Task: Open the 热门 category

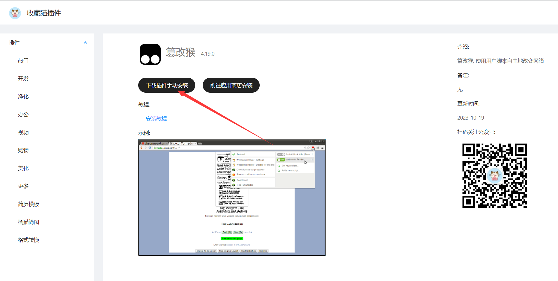Action: pos(23,61)
